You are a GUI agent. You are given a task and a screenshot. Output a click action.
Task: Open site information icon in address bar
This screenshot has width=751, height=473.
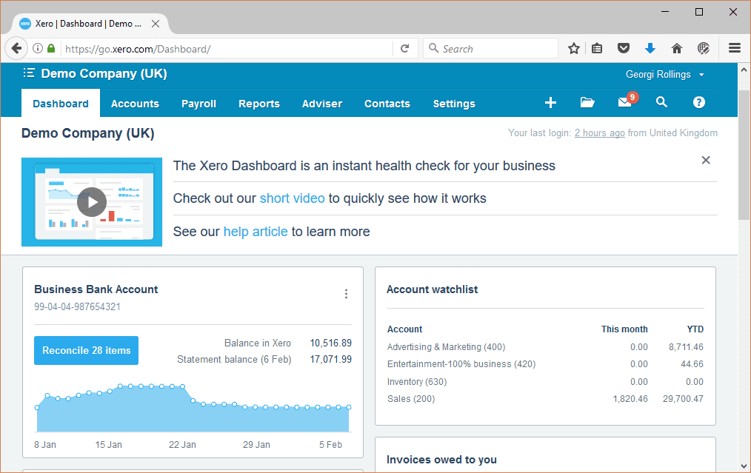[x=38, y=48]
